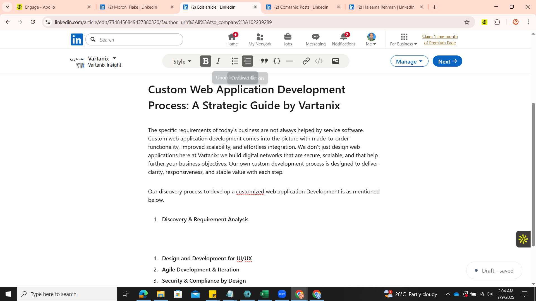Open Notifications
Screen dimensions: 536x301
coord(344,39)
